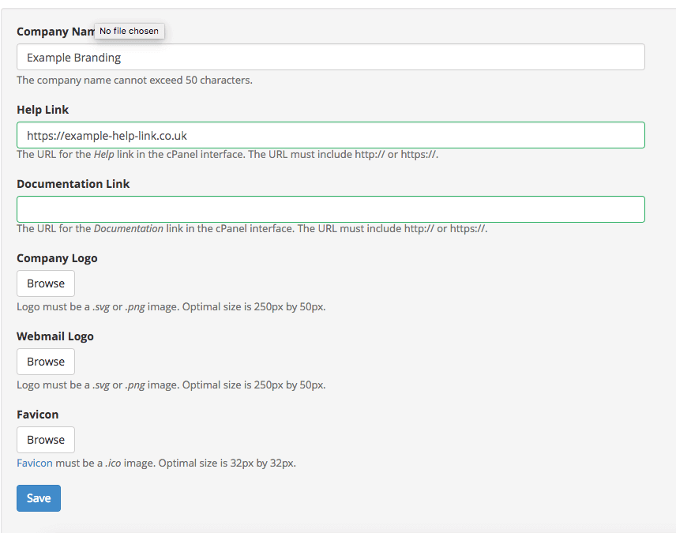
Task: Browse for a Company Logo file
Action: click(x=46, y=283)
